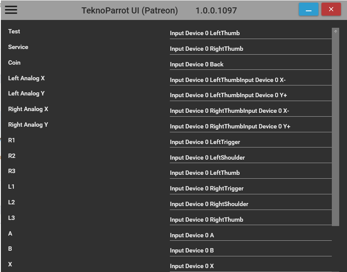The height and width of the screenshot is (272, 347).
Task: Click the Left Analog Y binding field
Action: 250,95
